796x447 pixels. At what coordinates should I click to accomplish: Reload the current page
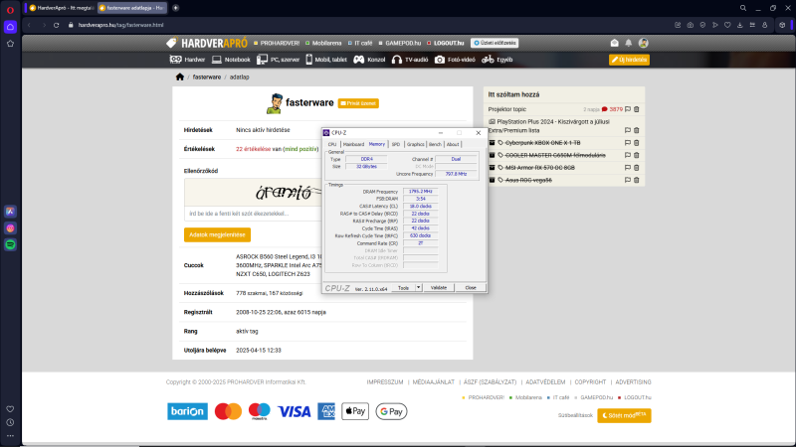click(x=57, y=25)
